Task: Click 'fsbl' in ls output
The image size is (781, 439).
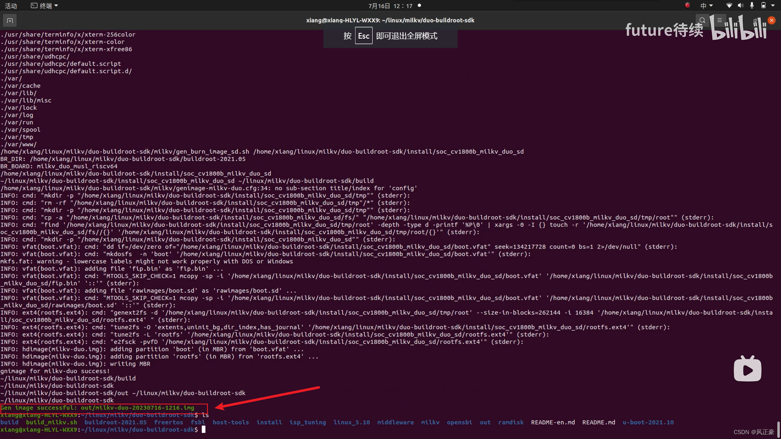Action: tap(198, 422)
